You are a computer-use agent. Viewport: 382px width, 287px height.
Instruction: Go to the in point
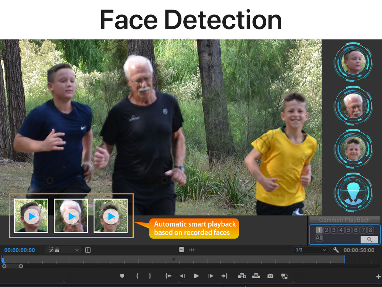168,276
